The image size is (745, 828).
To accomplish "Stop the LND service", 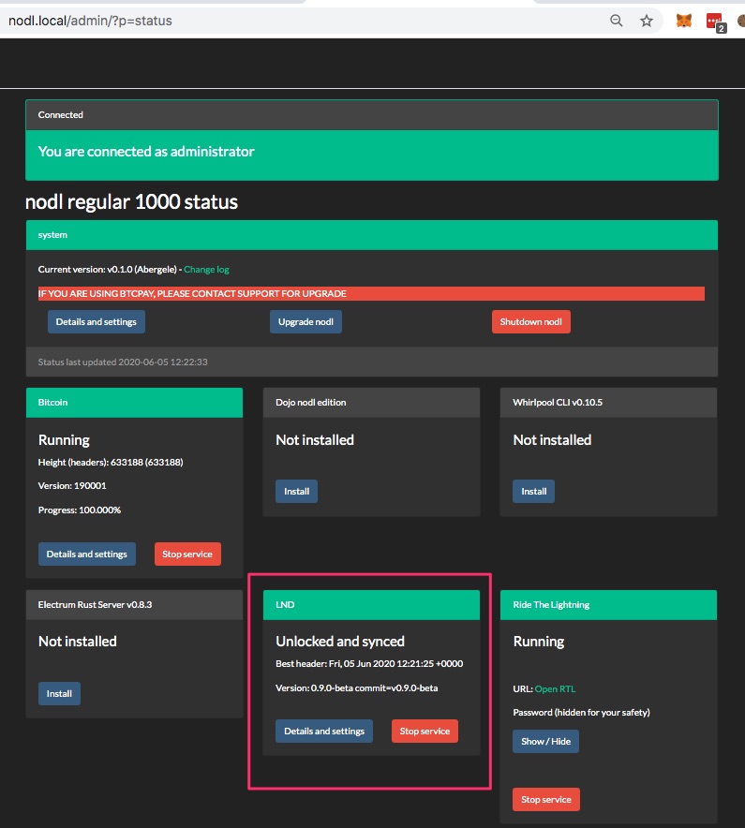I will coord(425,731).
